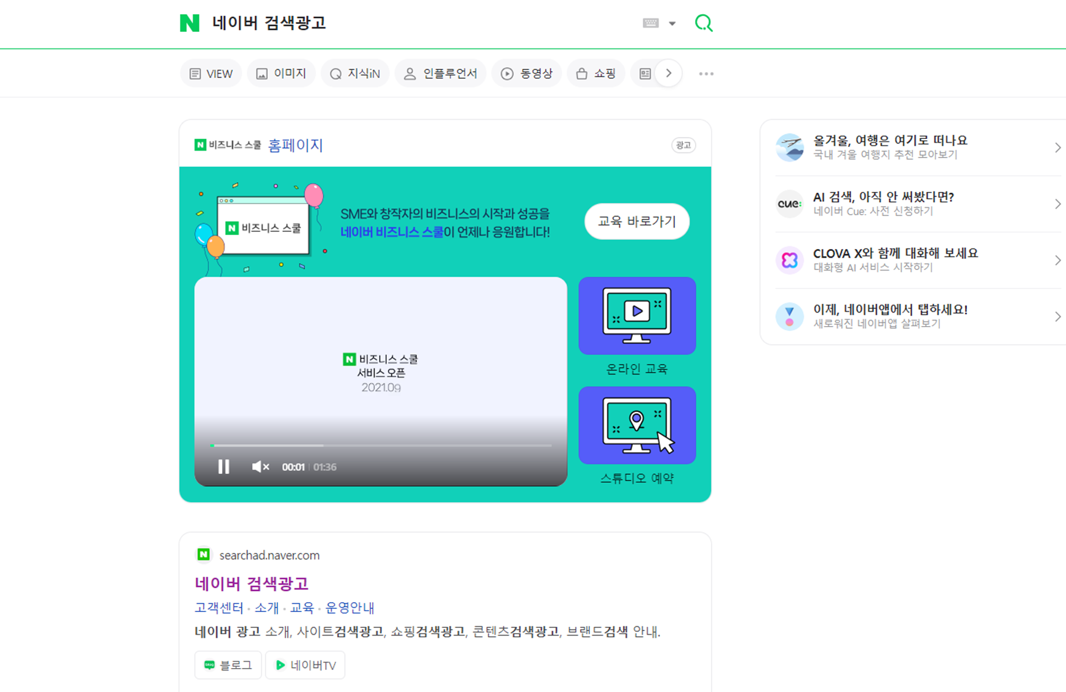Open the 운영안내 sublink
The height and width of the screenshot is (692, 1066).
pos(350,608)
